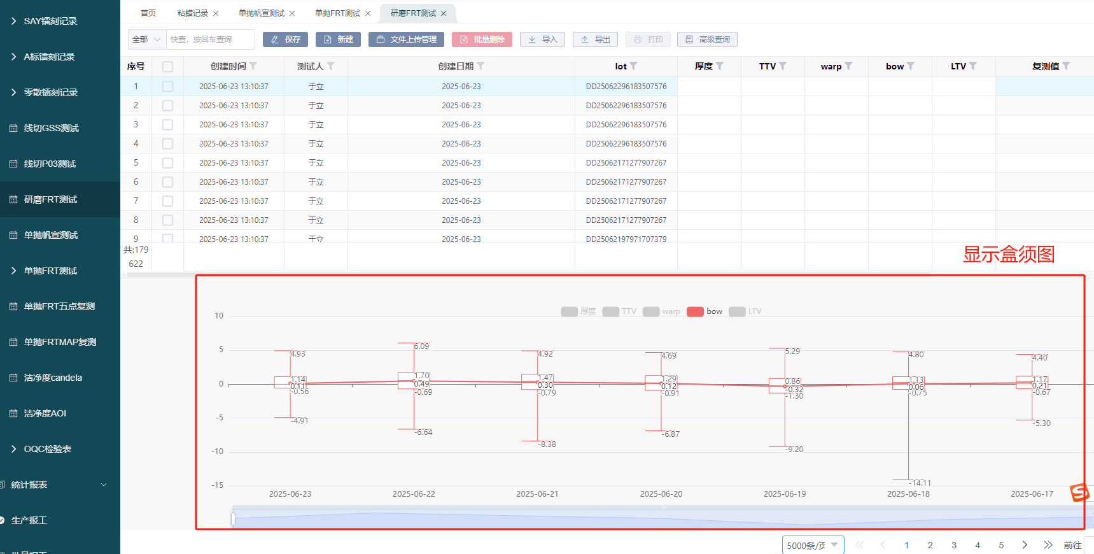1094x554 pixels.
Task: Go to the last page arrow
Action: tap(1048, 545)
